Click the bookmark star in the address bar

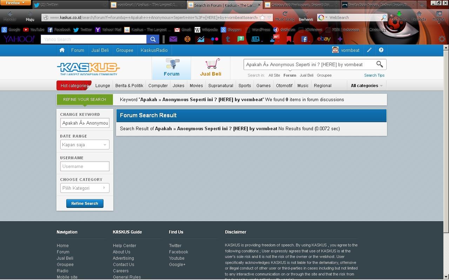click(262, 17)
